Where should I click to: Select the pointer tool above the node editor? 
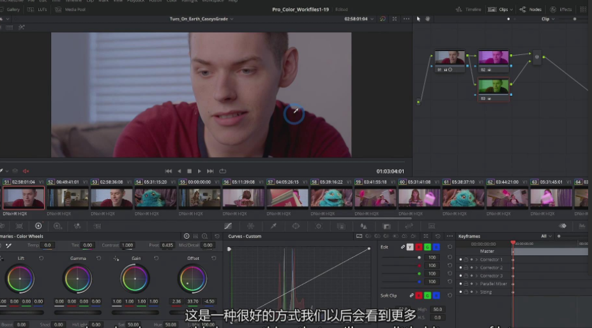coord(418,19)
